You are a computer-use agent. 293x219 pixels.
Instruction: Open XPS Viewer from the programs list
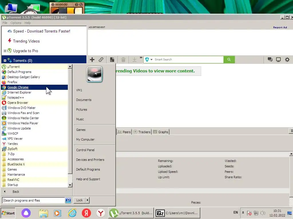(34, 139)
